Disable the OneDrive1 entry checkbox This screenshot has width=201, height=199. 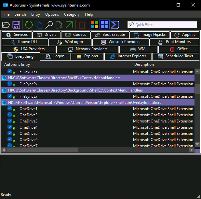(9, 108)
